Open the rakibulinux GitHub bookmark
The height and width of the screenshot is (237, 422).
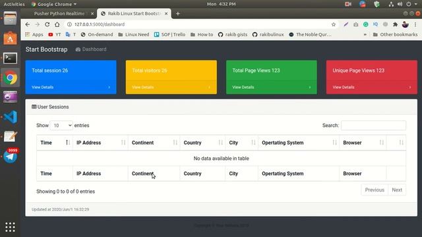(x=268, y=35)
